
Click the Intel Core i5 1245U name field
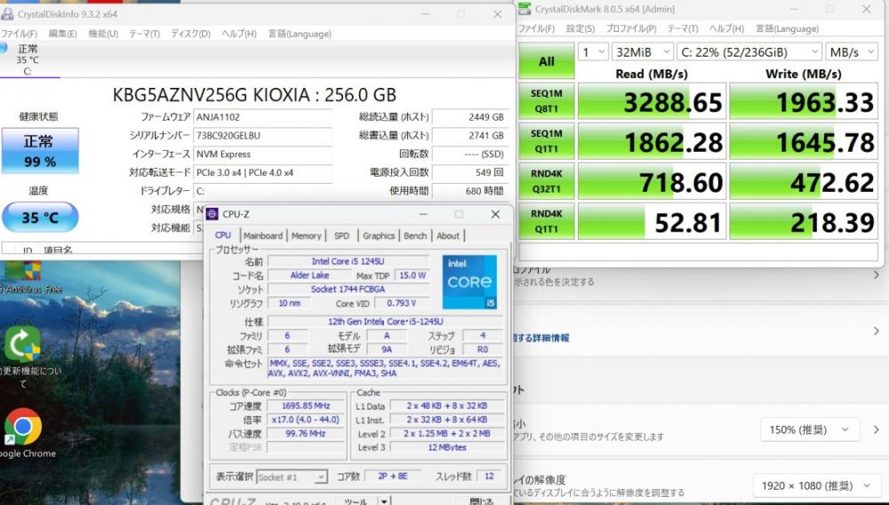pos(348,261)
